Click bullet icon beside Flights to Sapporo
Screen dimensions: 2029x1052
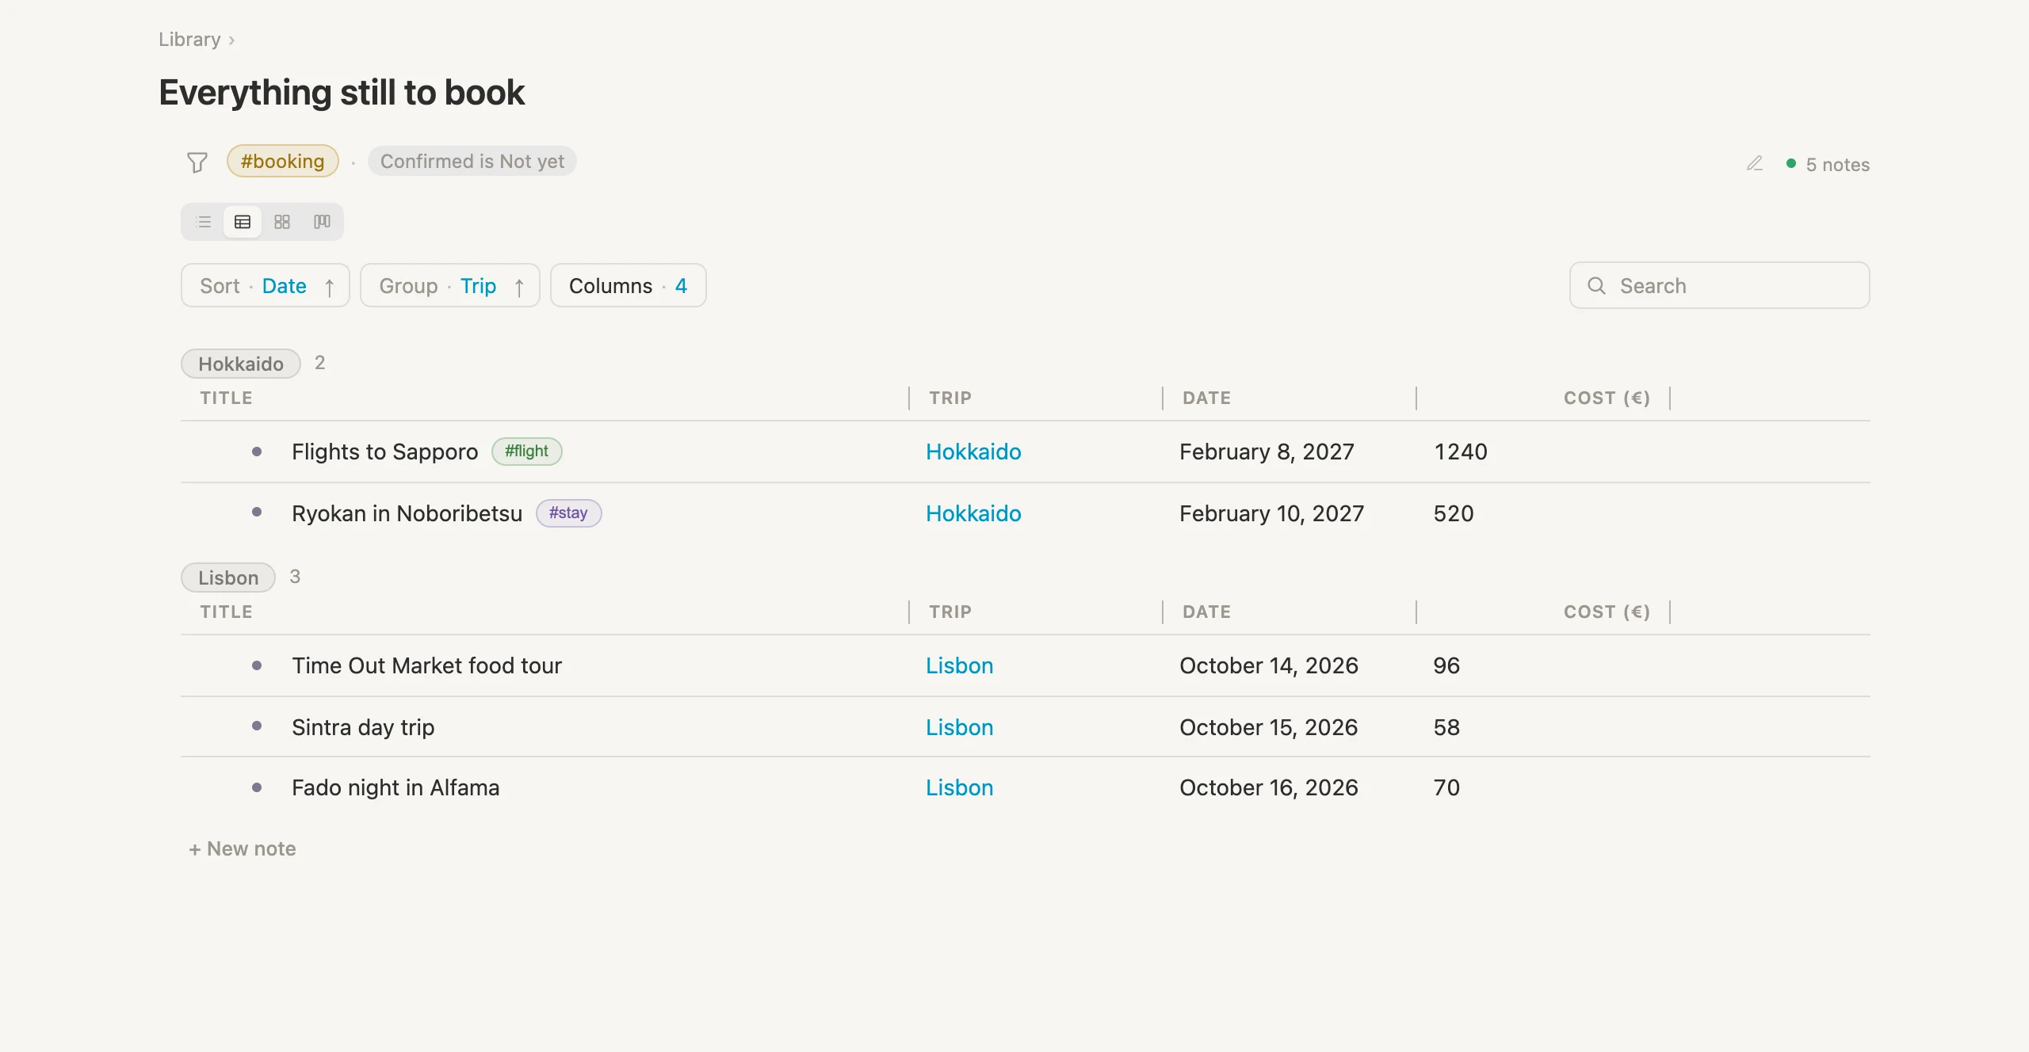[x=257, y=452]
